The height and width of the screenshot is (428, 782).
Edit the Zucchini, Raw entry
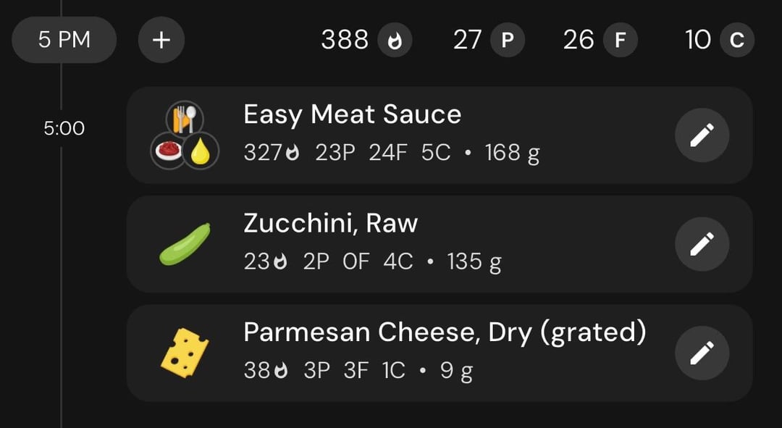coord(702,244)
